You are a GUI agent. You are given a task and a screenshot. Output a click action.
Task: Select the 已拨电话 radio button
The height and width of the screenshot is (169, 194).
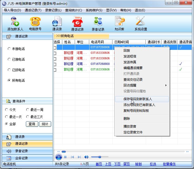point(9,70)
